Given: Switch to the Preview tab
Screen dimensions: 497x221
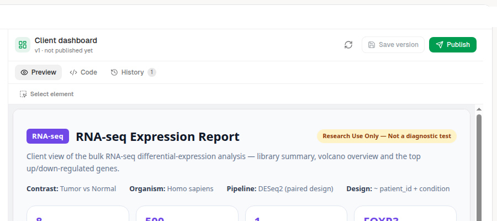Looking at the screenshot, I should click(x=38, y=72).
